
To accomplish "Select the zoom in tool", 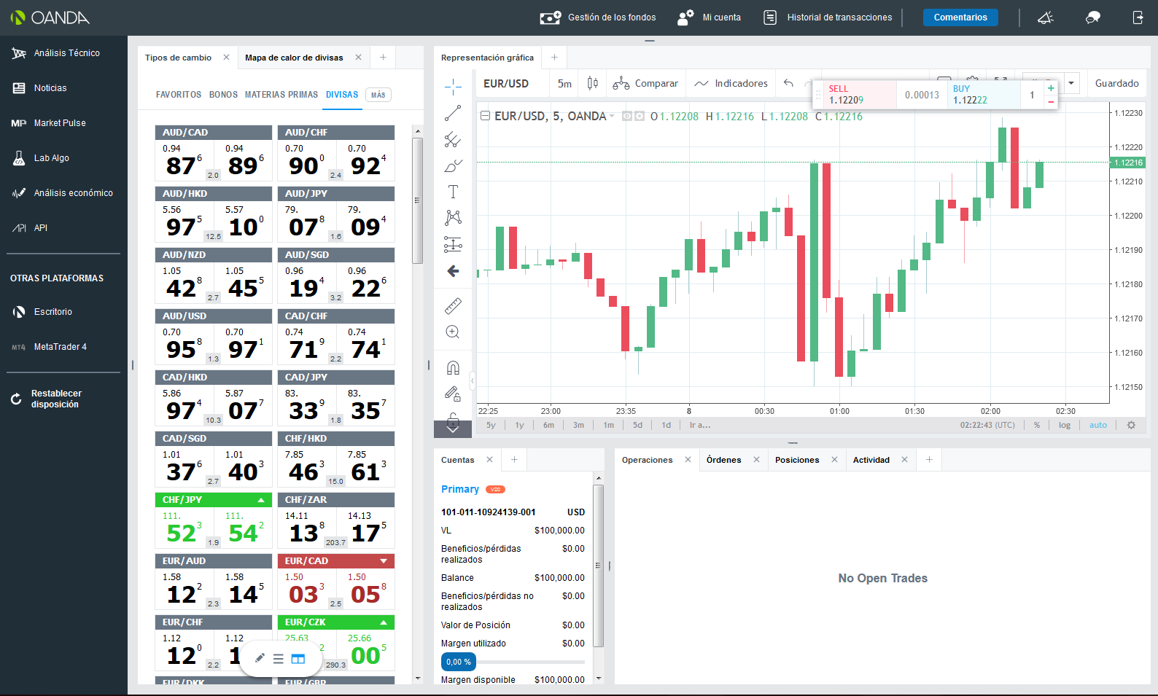I will coord(453,332).
